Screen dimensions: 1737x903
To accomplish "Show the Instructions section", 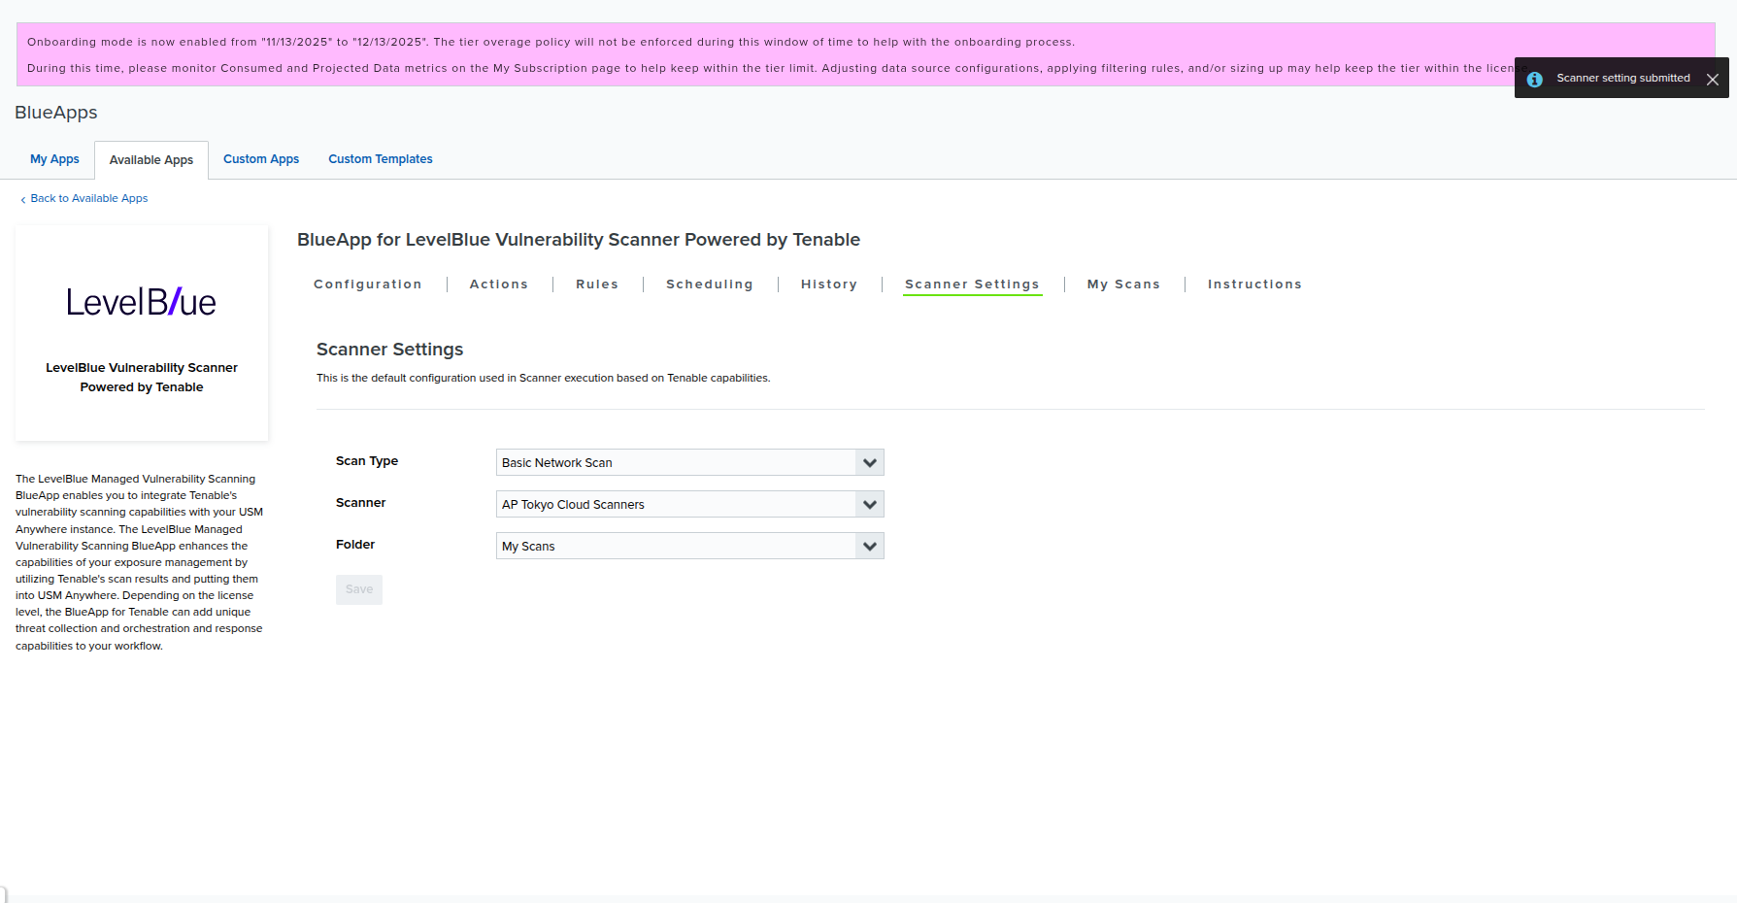I will tap(1254, 284).
